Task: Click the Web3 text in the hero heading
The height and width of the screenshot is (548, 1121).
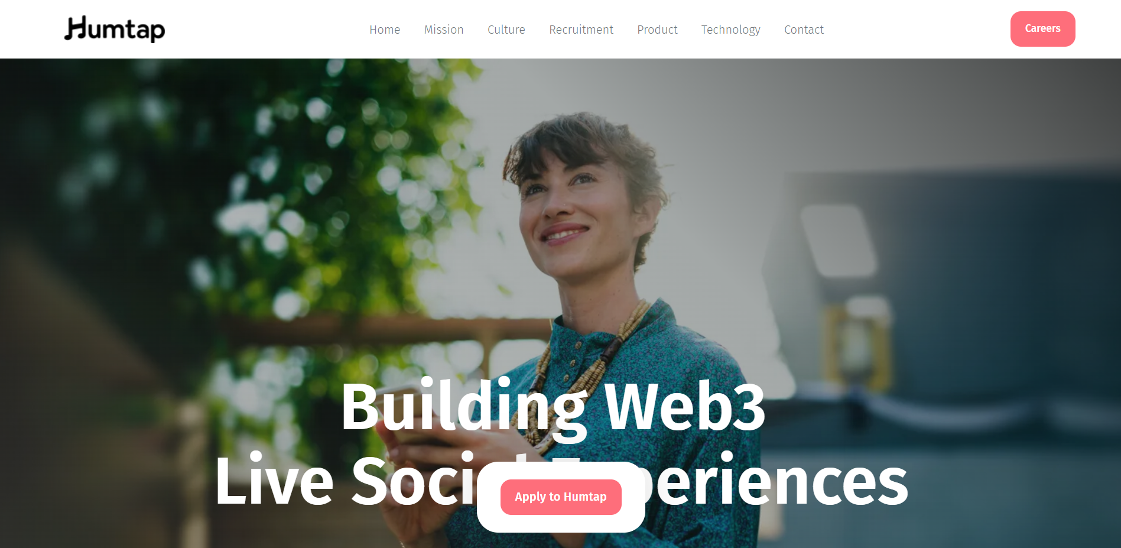Action: pyautogui.click(x=685, y=407)
